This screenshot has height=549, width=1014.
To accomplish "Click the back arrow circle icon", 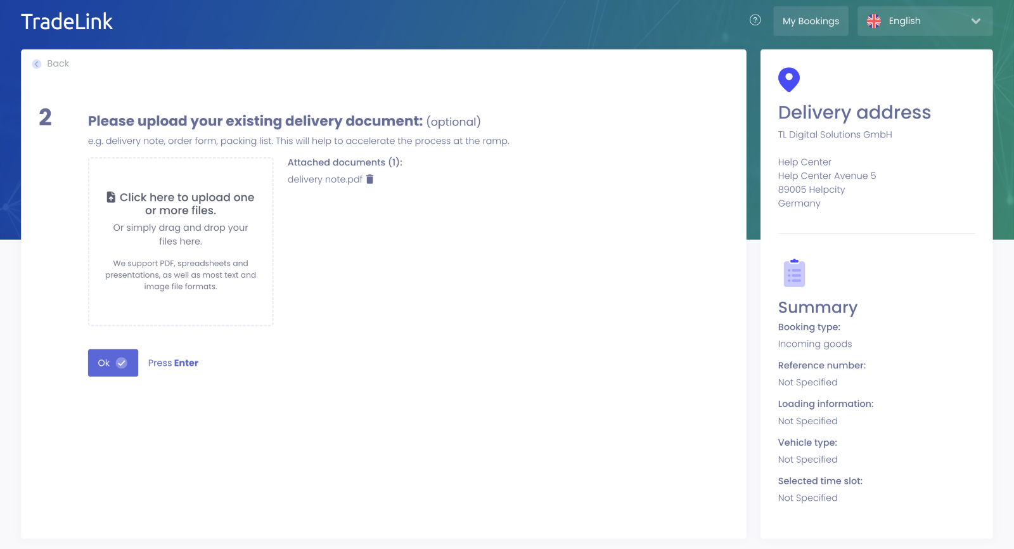I will tap(37, 64).
